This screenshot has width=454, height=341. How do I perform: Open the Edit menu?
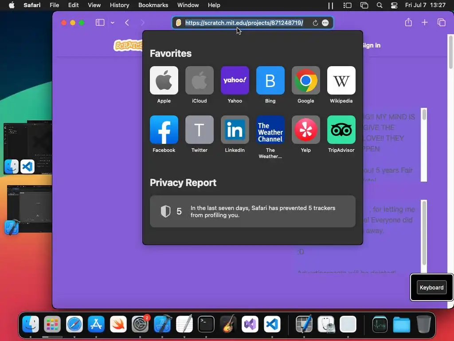[x=73, y=5]
